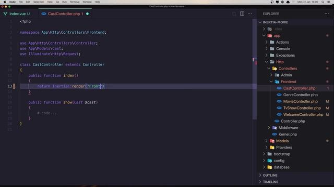Click the Frontend folder icon
This screenshot has width=334, height=187.
point(277,82)
